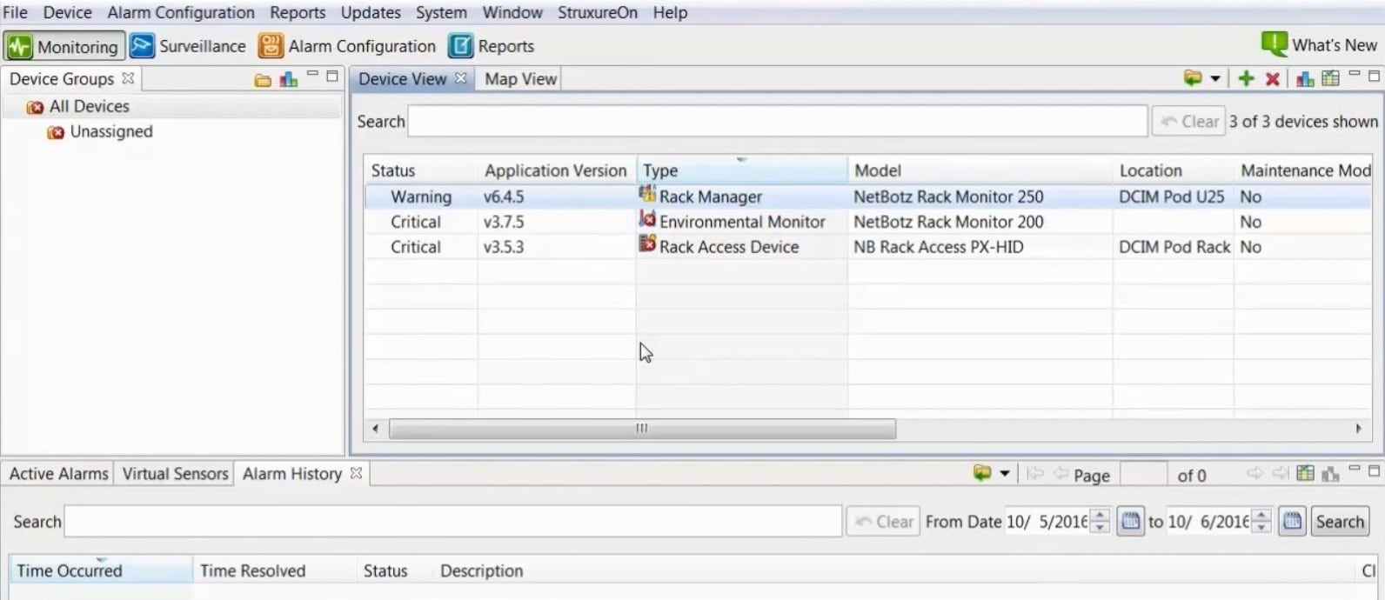Switch to the Map View tab

pyautogui.click(x=520, y=79)
